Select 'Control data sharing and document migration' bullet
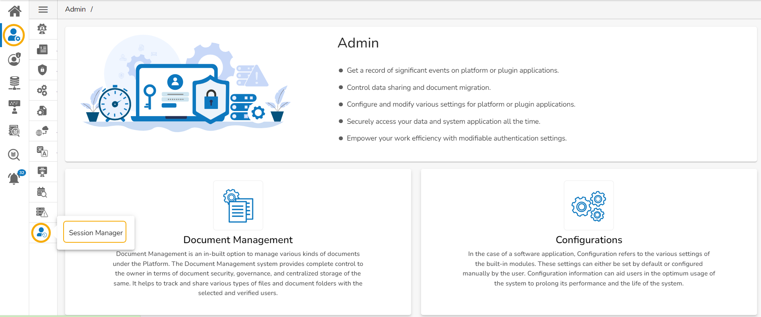 (x=419, y=87)
